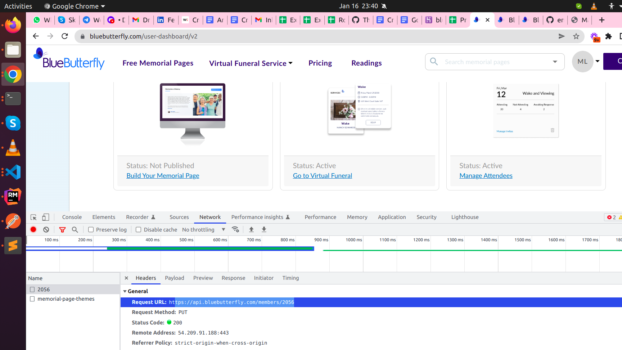Stop recording network log with red button
This screenshot has width=622, height=350.
pos(33,229)
